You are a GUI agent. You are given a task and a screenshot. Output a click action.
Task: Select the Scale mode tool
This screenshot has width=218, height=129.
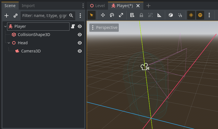click(x=121, y=15)
